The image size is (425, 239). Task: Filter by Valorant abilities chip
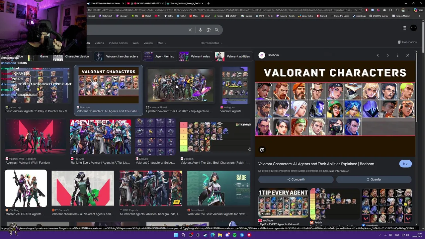pyautogui.click(x=234, y=56)
